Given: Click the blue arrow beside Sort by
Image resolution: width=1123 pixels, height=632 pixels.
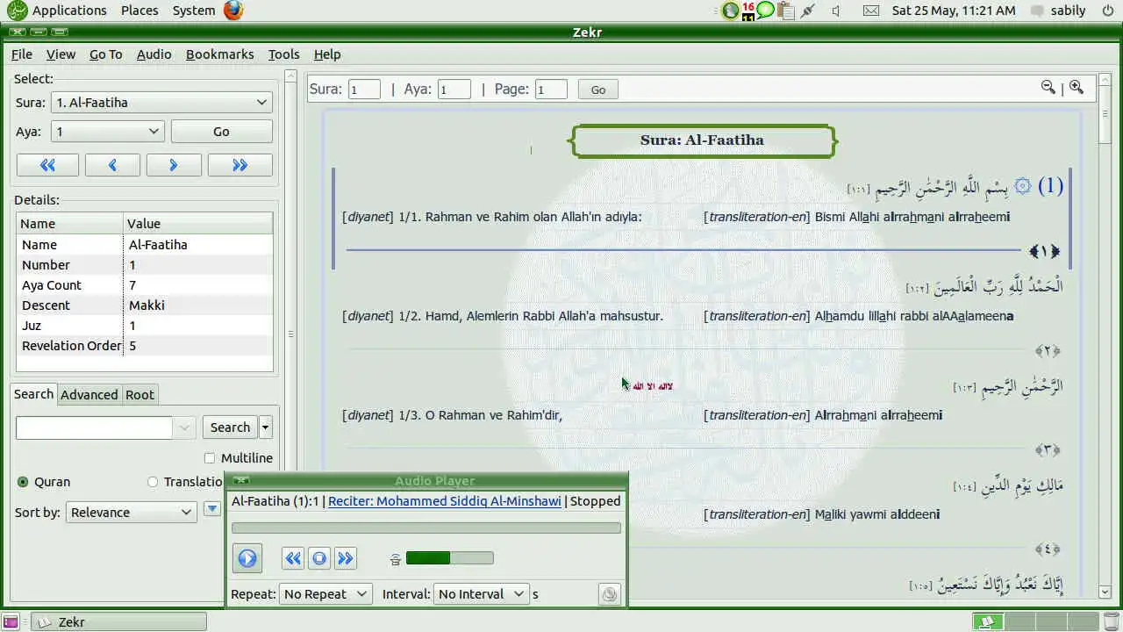Looking at the screenshot, I should (211, 508).
